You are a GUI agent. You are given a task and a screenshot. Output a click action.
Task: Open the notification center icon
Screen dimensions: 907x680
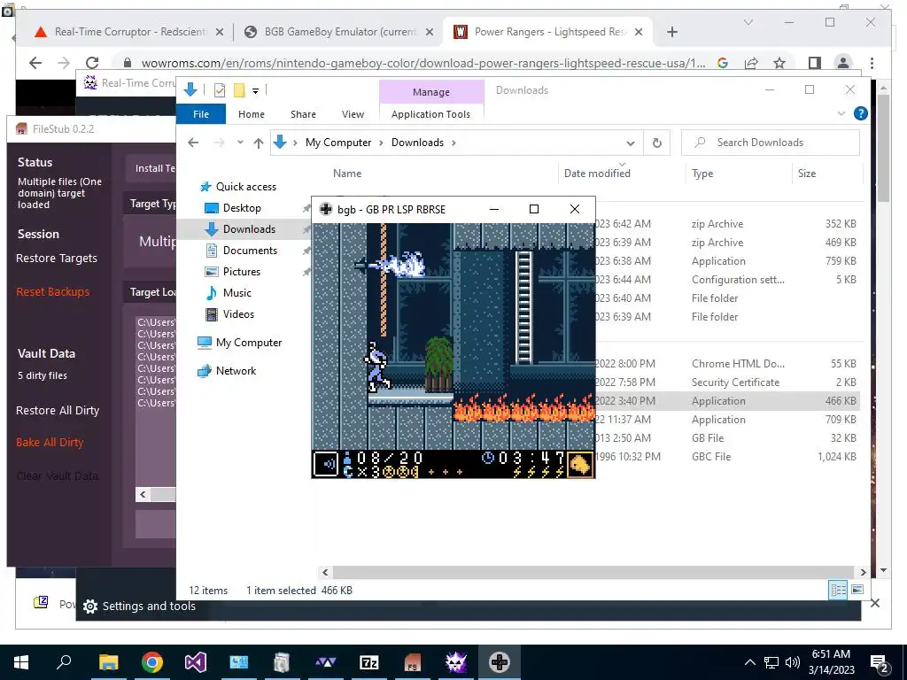(x=880, y=663)
